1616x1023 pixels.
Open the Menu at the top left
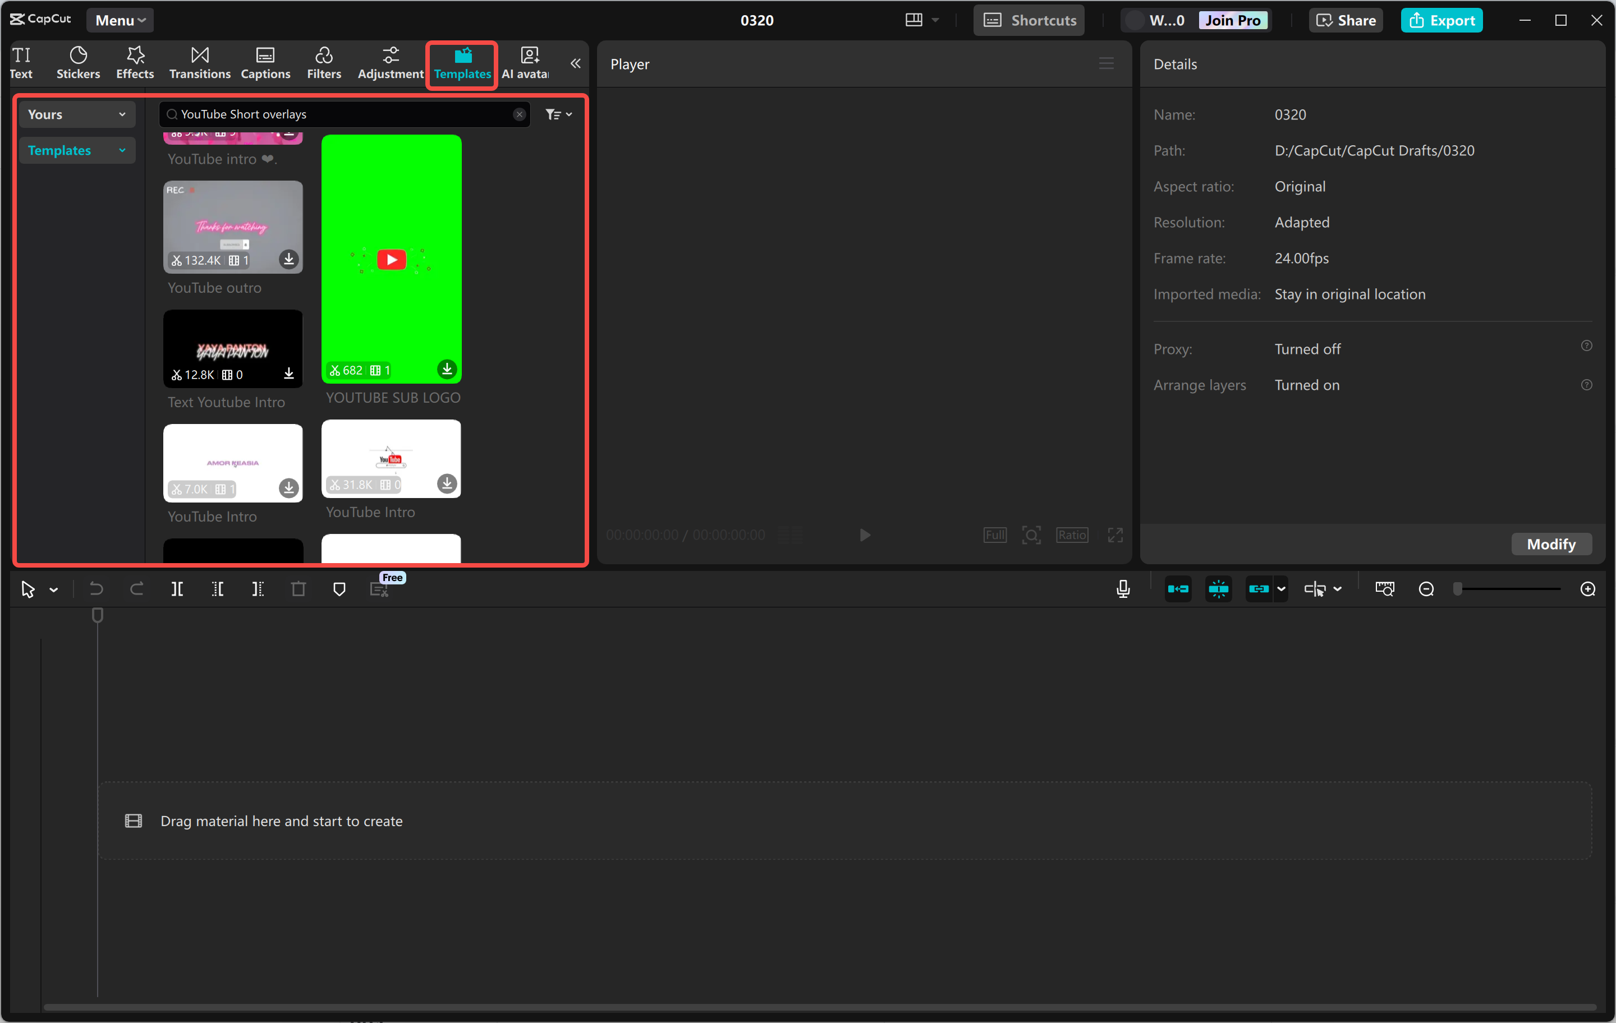[120, 20]
